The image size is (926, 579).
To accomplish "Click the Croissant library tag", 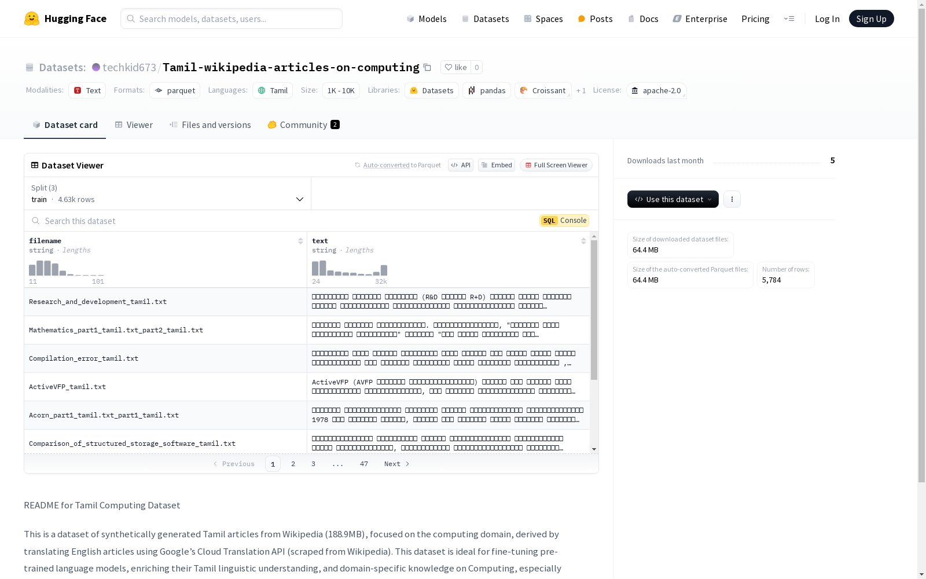I will [x=543, y=90].
